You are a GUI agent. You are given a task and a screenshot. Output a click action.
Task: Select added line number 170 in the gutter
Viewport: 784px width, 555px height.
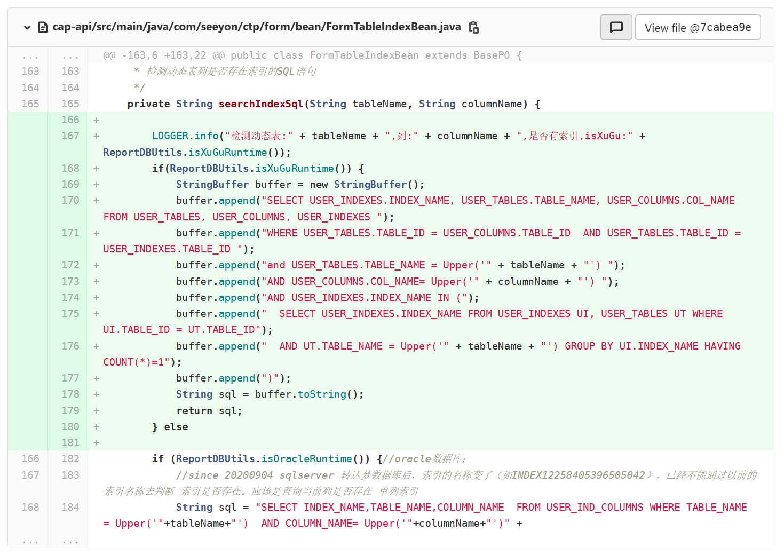pyautogui.click(x=70, y=201)
